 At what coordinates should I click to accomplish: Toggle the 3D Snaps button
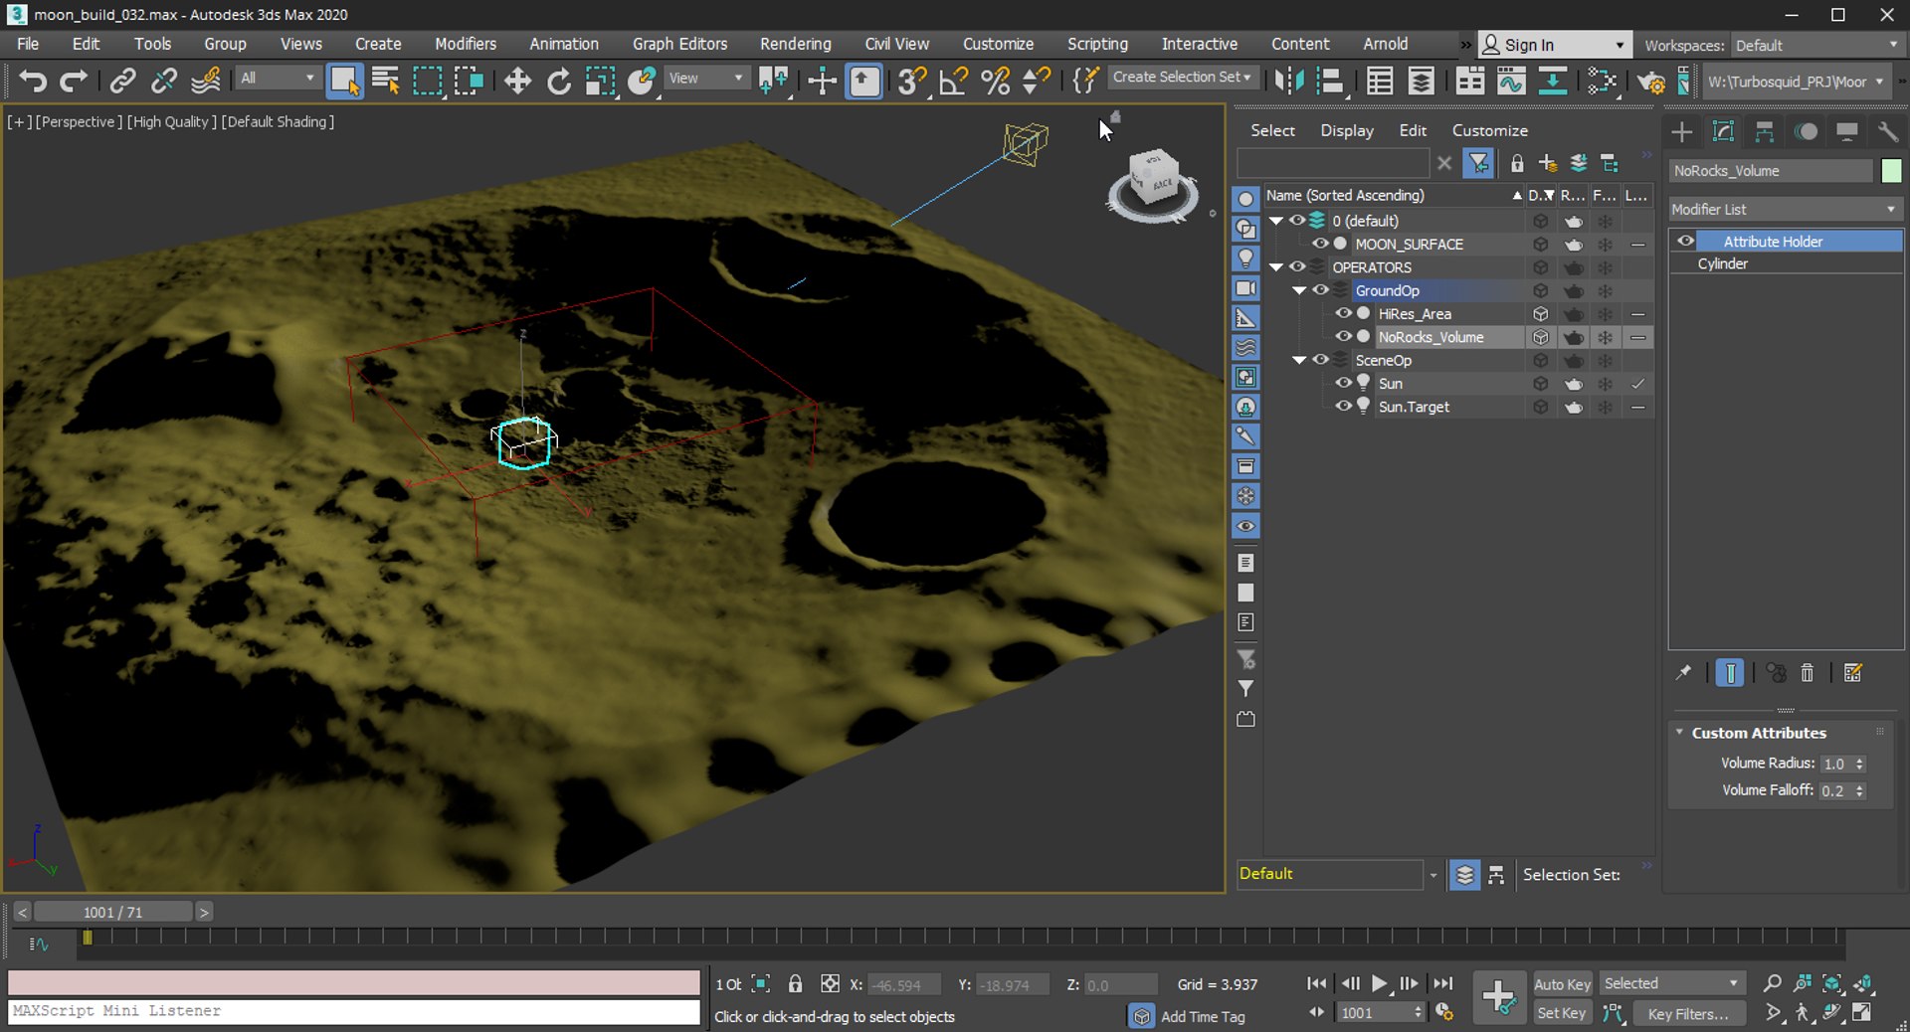pos(911,81)
